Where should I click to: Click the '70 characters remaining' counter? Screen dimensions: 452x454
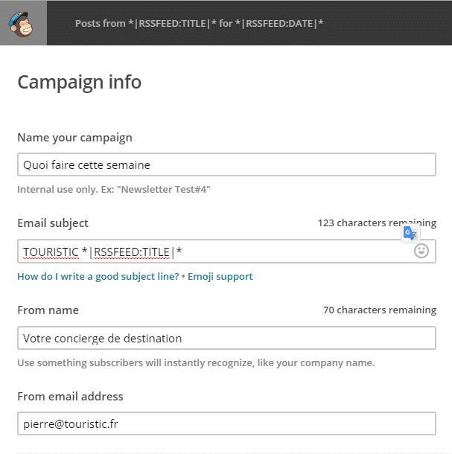pyautogui.click(x=380, y=310)
